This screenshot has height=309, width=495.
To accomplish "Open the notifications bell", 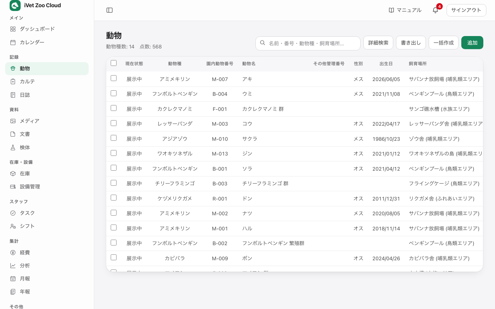I will tap(435, 10).
